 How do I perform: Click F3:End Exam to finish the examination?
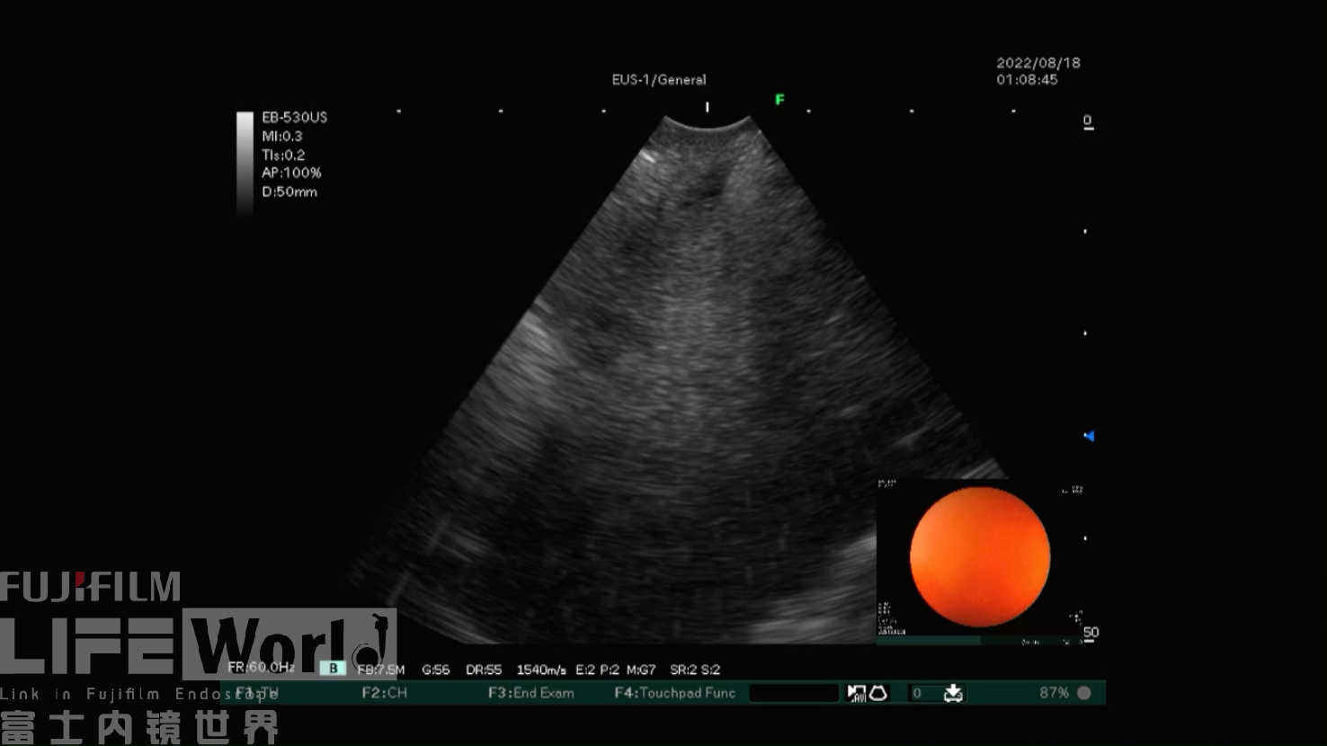[x=530, y=693]
